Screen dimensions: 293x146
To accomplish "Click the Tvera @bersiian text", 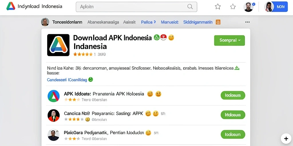I will pyautogui.click(x=94, y=100).
